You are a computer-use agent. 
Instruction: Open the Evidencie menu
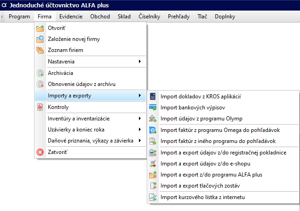pyautogui.click(x=71, y=17)
